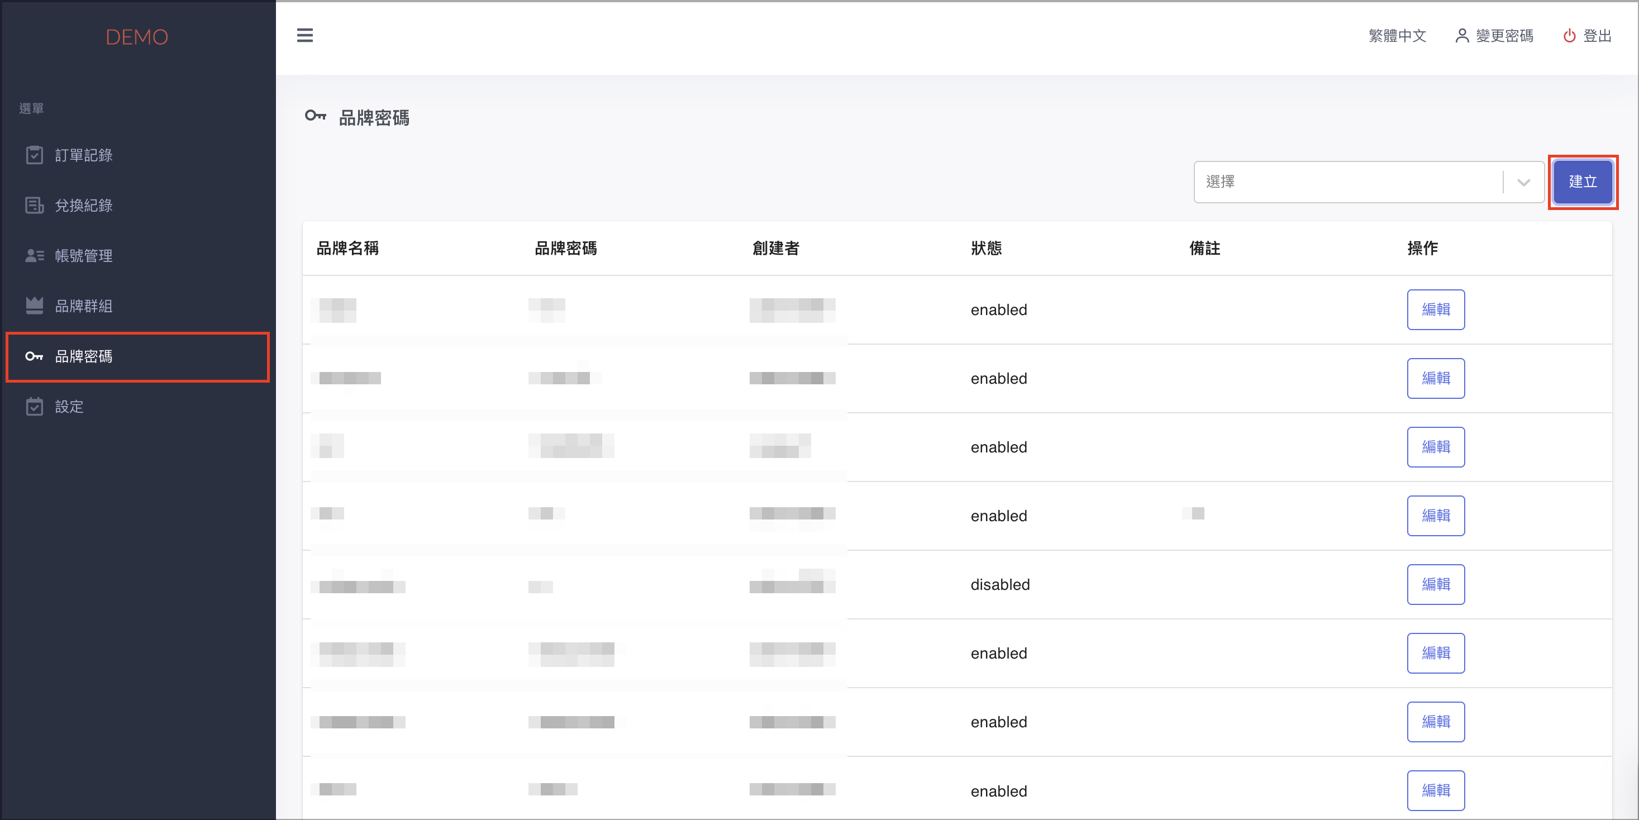Click the 帳號管理 people icon
Viewport: 1639px width, 820px height.
pos(35,256)
